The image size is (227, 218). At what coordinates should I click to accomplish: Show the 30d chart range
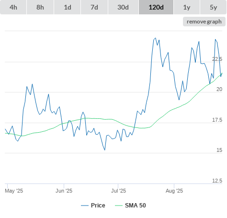coord(123,7)
